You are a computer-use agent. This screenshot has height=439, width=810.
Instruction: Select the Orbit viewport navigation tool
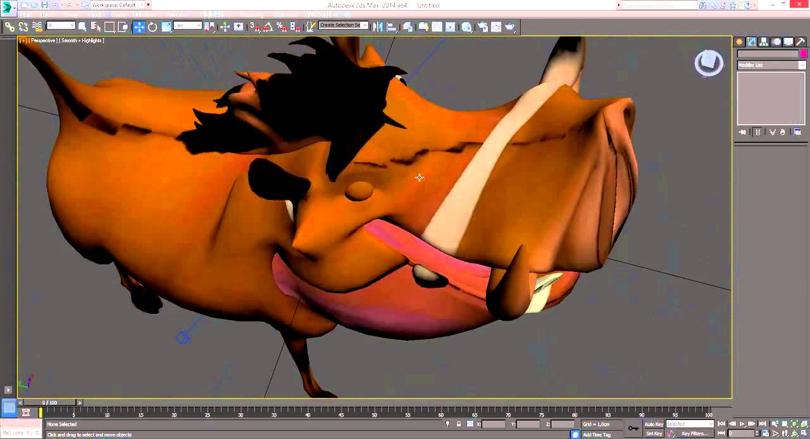[795, 433]
